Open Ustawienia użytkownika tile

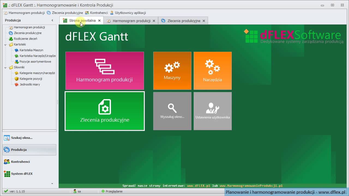[213, 111]
